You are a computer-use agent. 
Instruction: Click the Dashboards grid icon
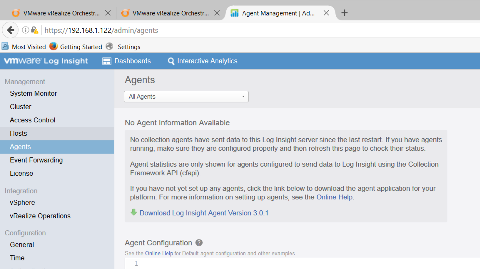click(x=107, y=61)
